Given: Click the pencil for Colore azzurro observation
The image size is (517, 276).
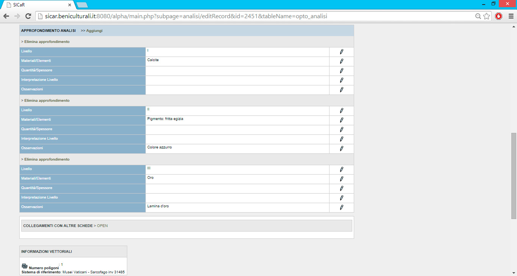Looking at the screenshot, I should pyautogui.click(x=341, y=149).
